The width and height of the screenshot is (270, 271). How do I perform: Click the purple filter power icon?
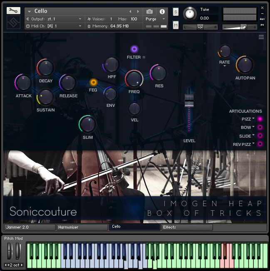[134, 49]
